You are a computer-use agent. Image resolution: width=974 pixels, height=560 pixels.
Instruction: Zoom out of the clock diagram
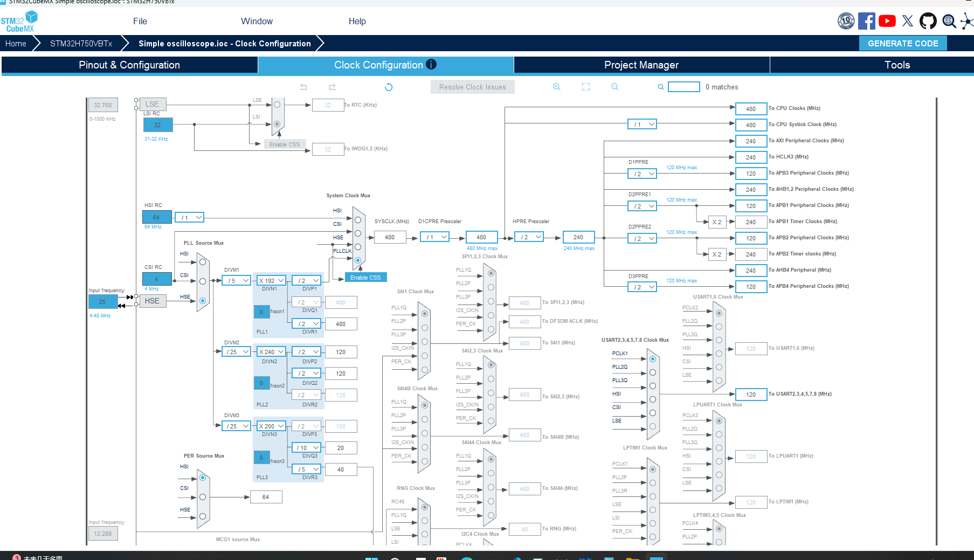pyautogui.click(x=614, y=87)
